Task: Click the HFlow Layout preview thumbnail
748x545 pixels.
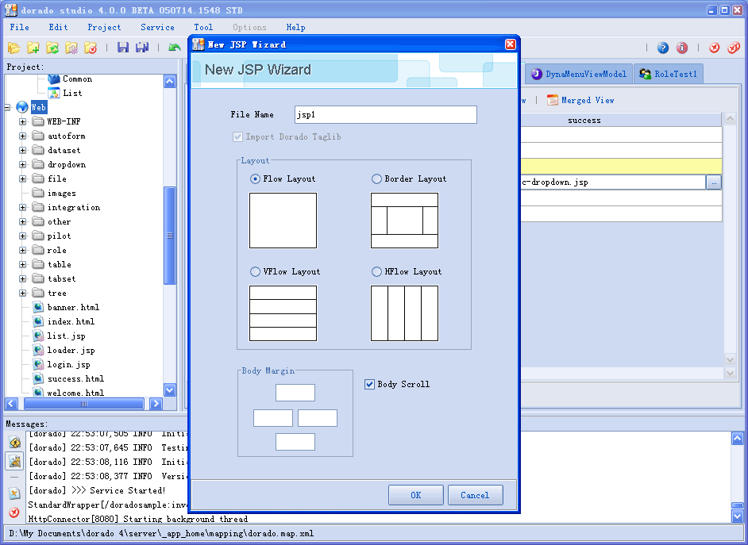Action: (x=404, y=313)
